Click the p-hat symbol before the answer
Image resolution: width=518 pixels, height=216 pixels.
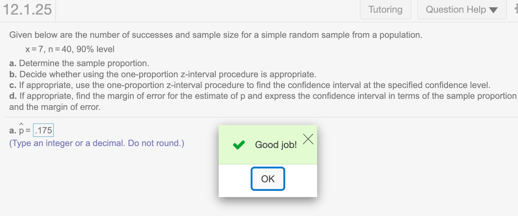[21, 130]
